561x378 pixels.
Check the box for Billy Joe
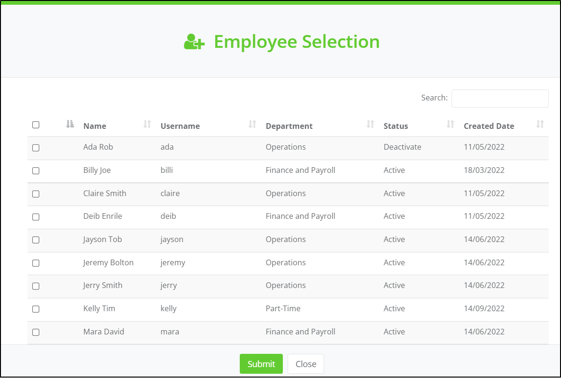pyautogui.click(x=36, y=171)
